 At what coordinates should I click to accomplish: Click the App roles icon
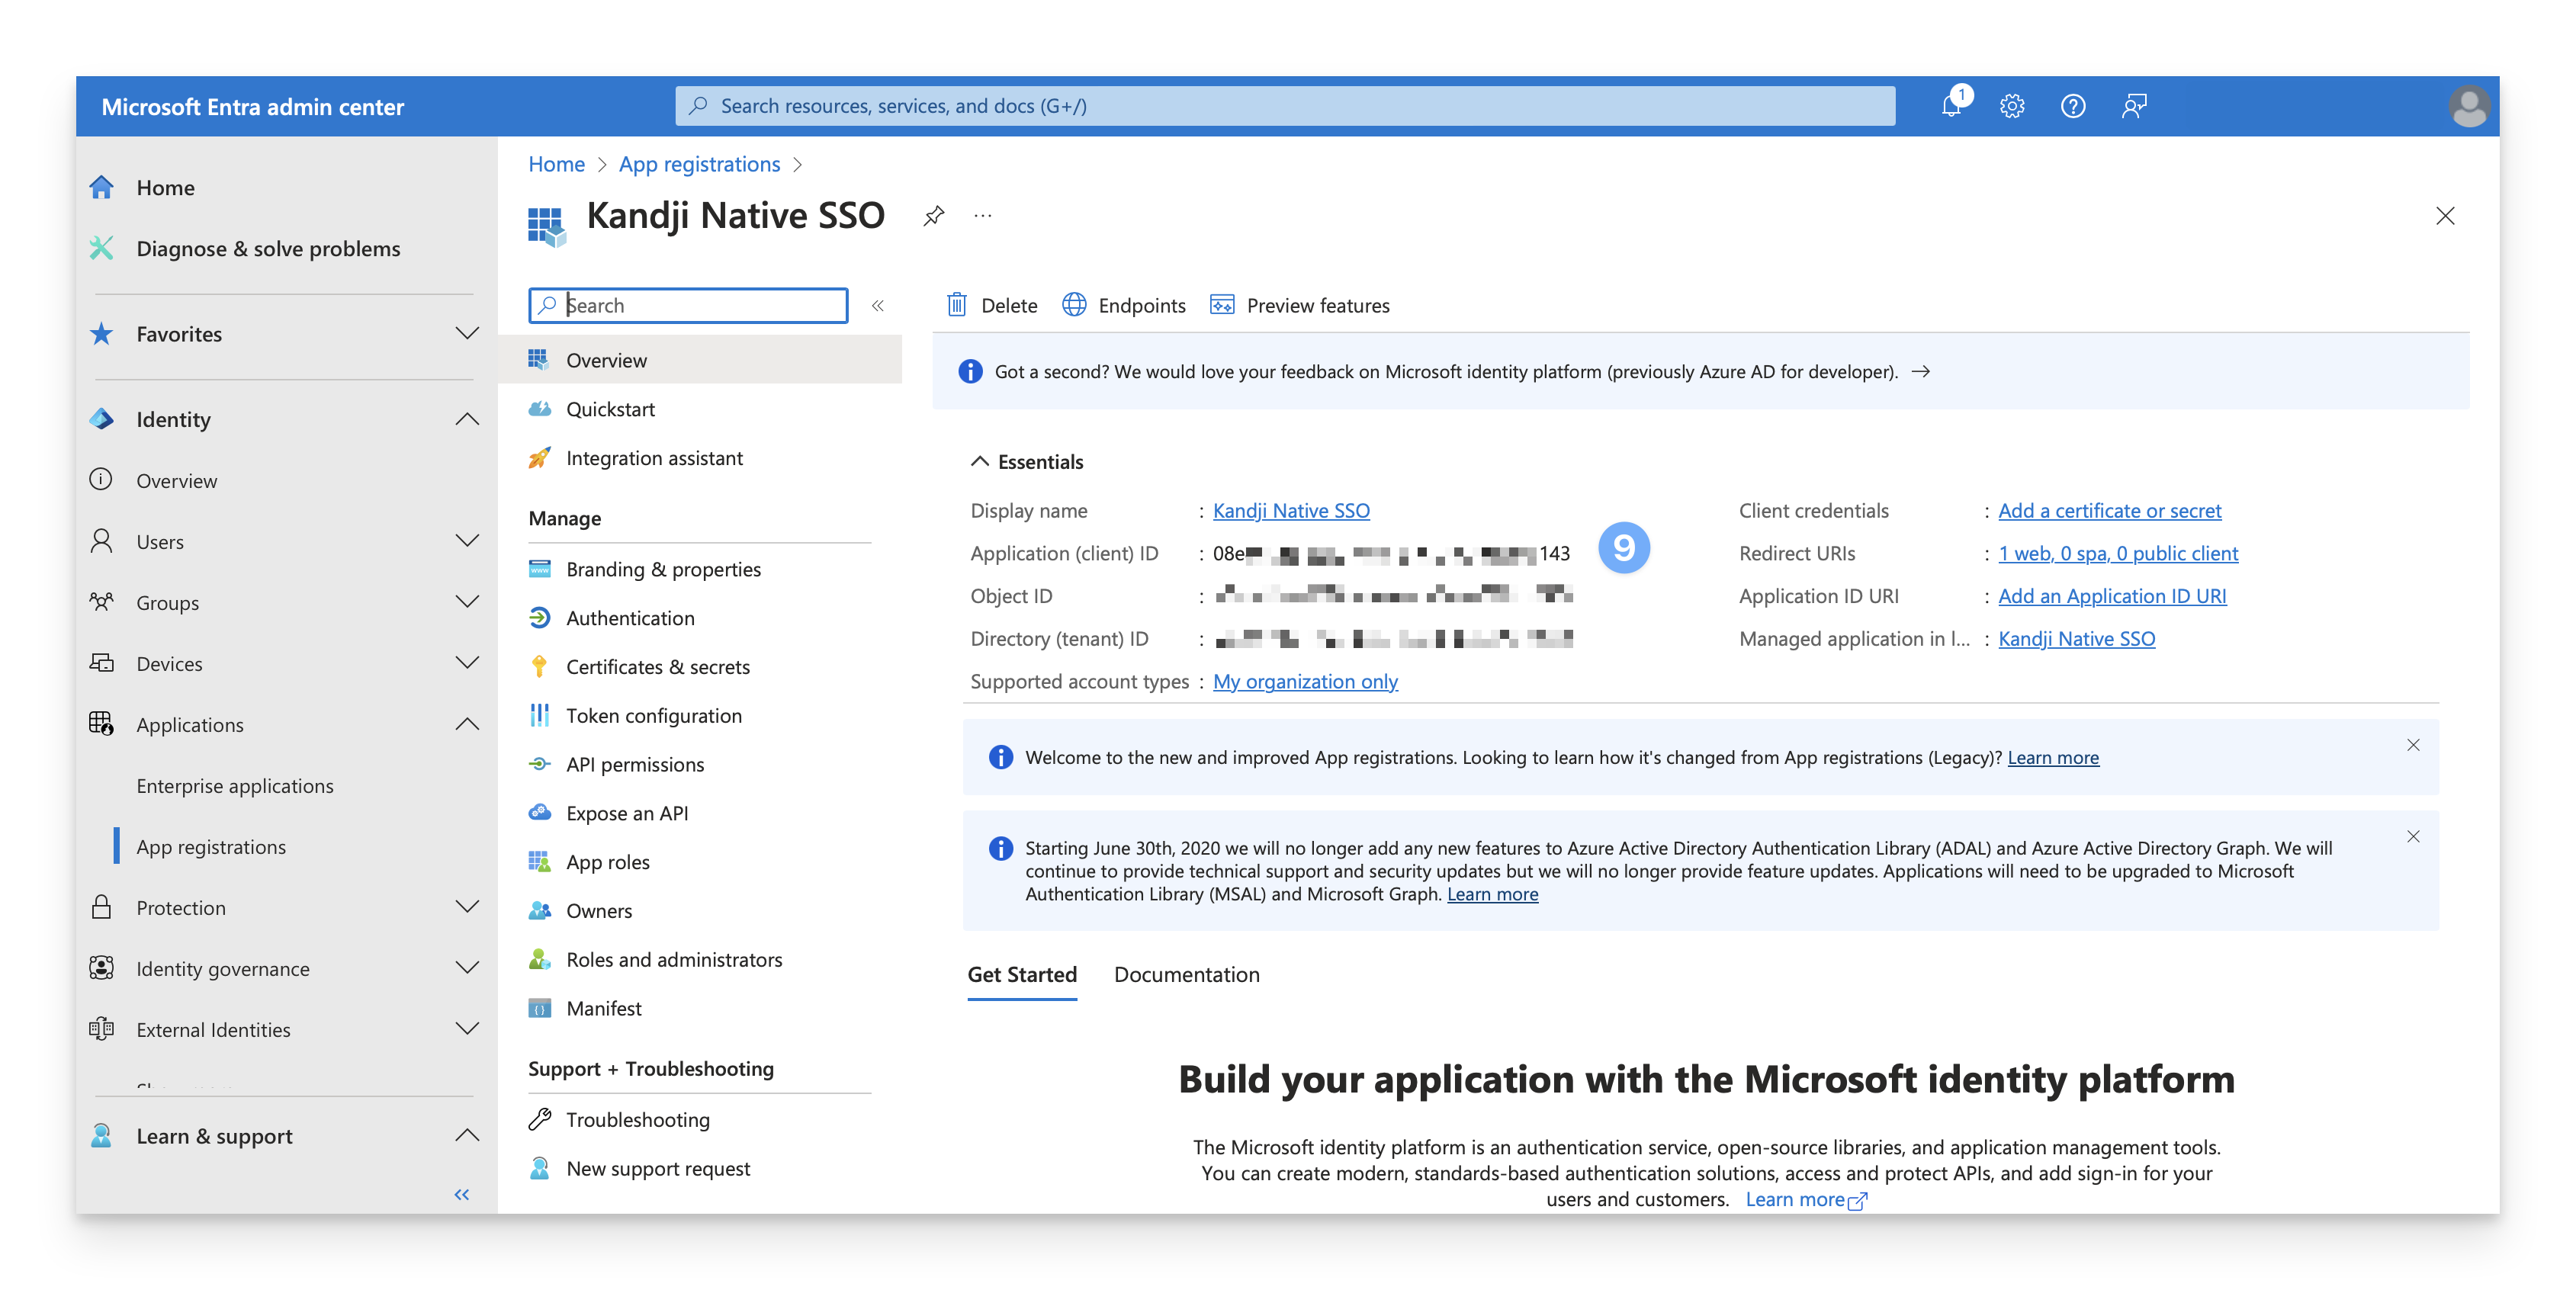tap(539, 862)
